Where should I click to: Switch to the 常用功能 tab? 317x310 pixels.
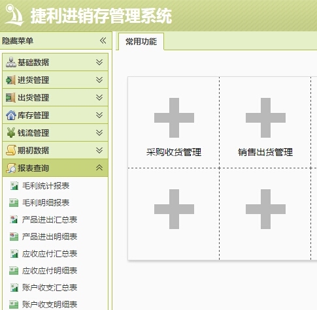tap(141, 42)
